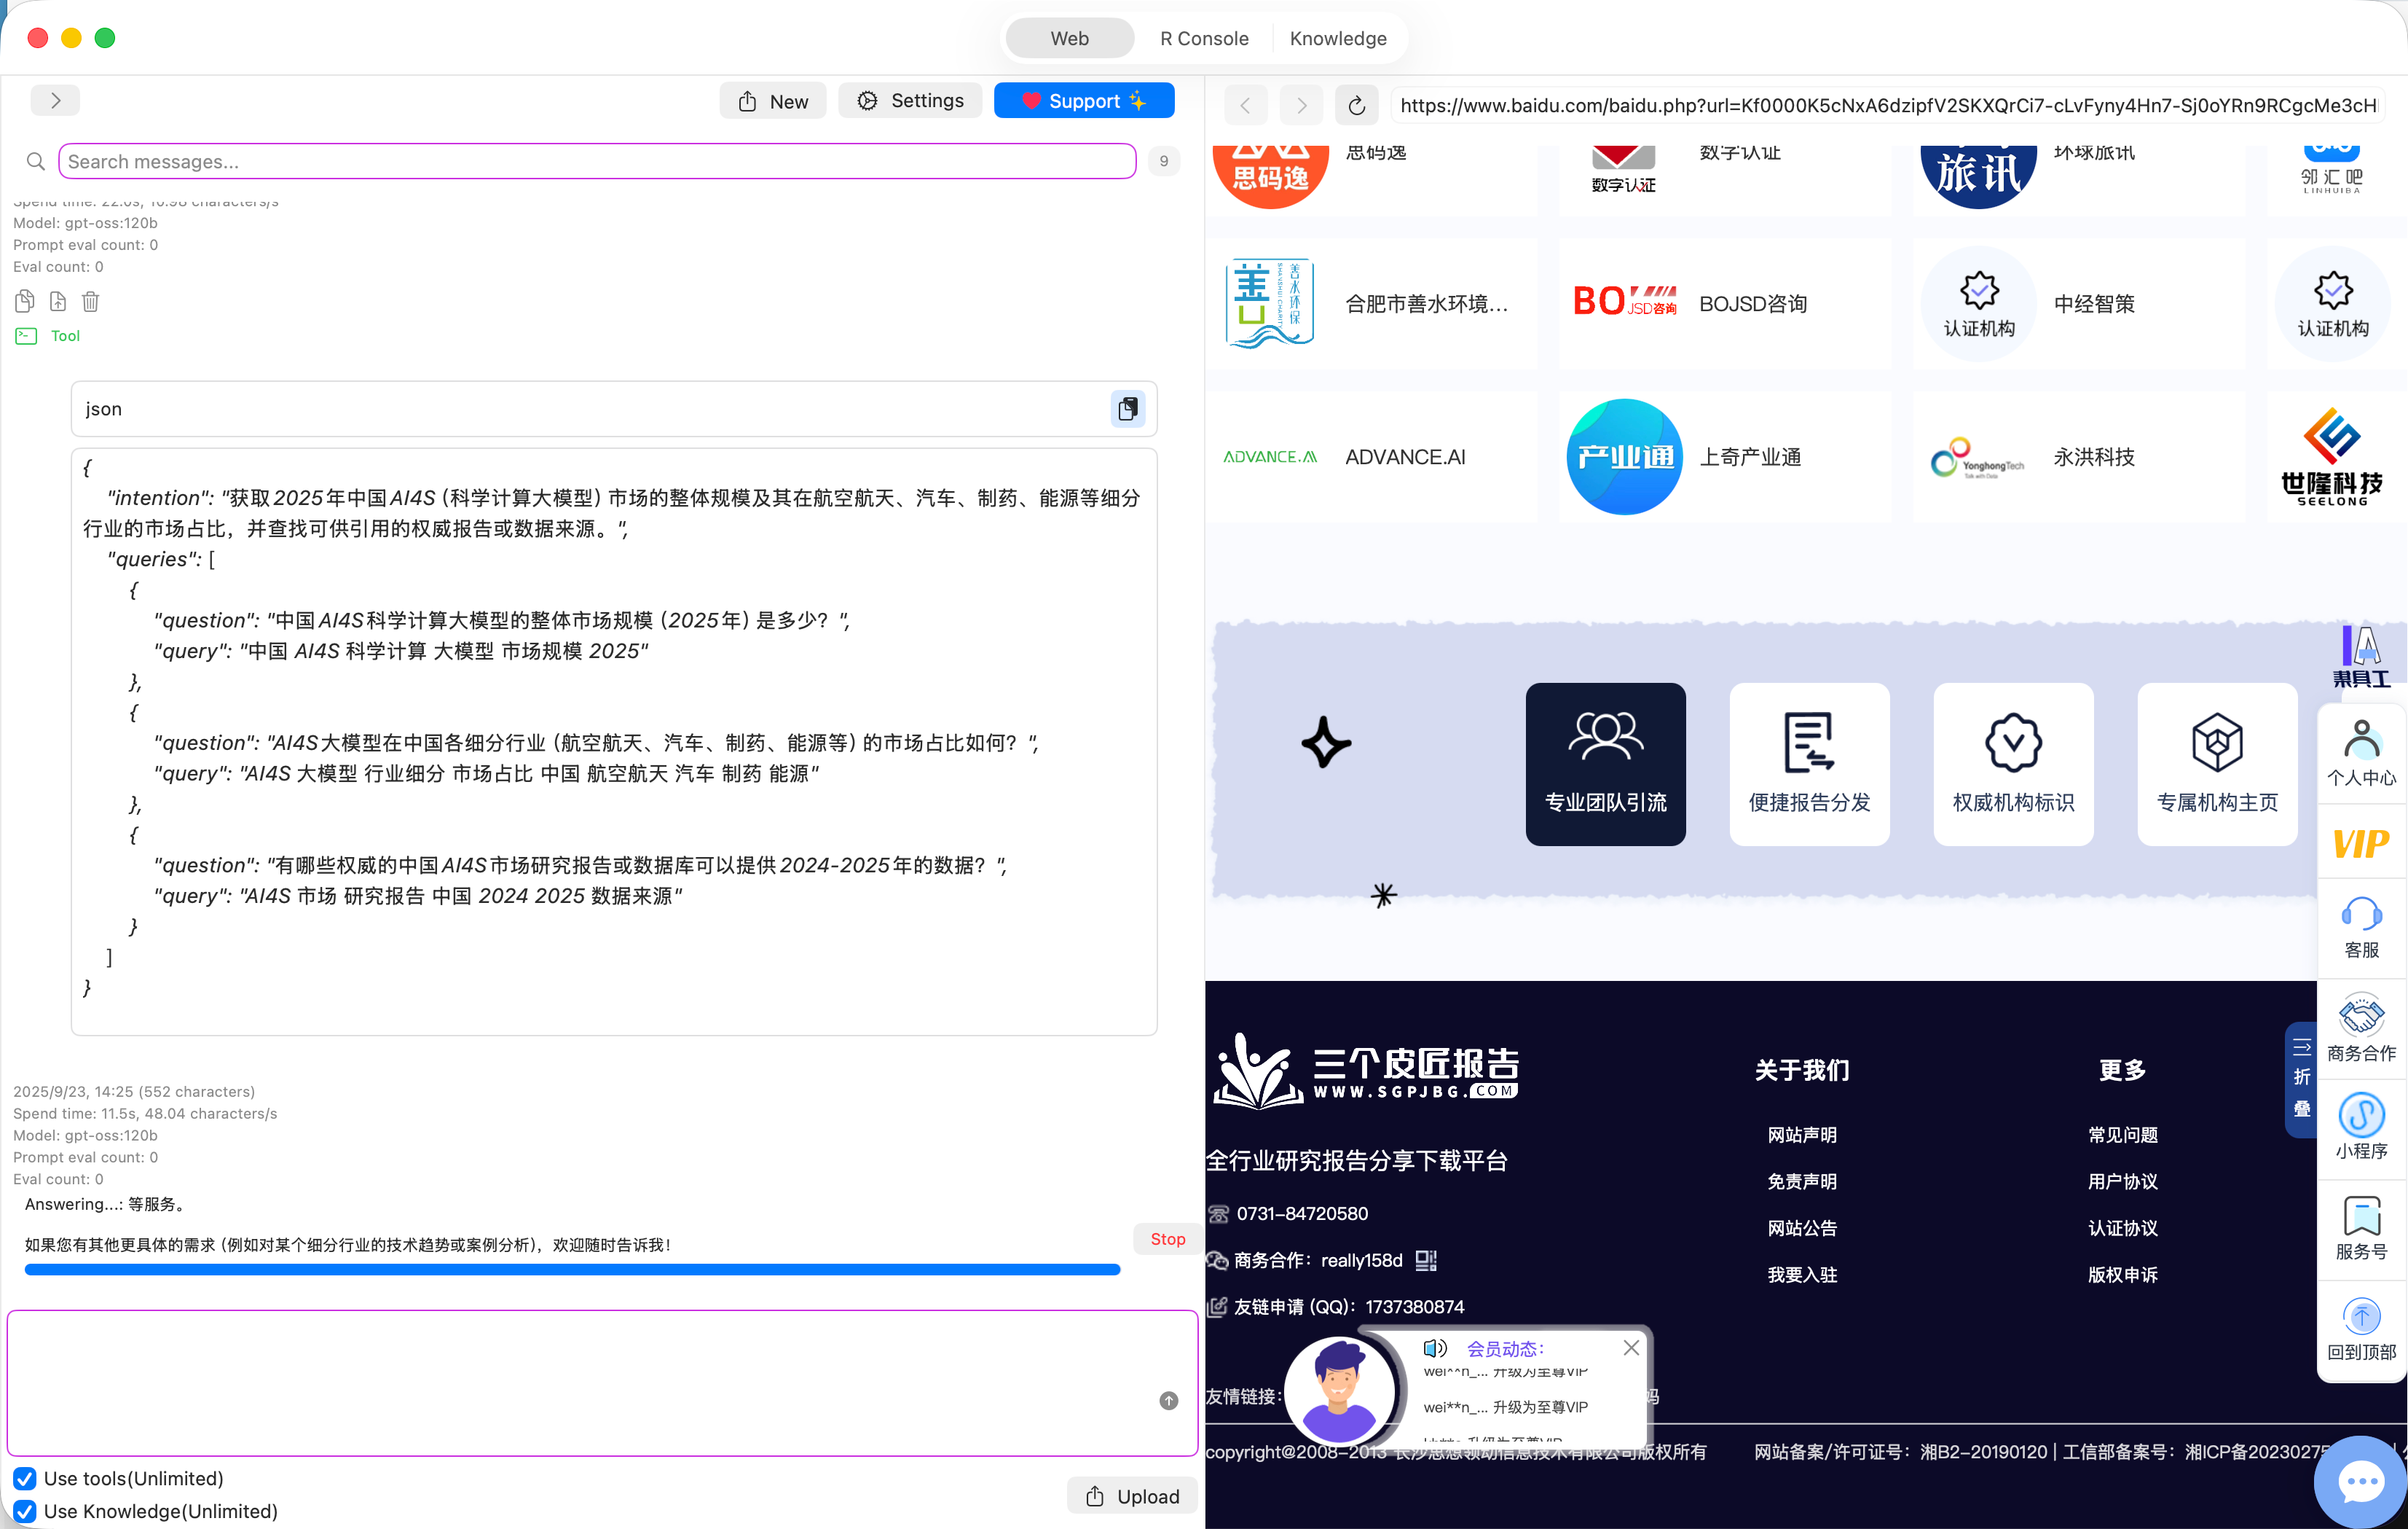Viewport: 2408px width, 1529px height.
Task: Click the Search messages input field
Action: pos(597,161)
